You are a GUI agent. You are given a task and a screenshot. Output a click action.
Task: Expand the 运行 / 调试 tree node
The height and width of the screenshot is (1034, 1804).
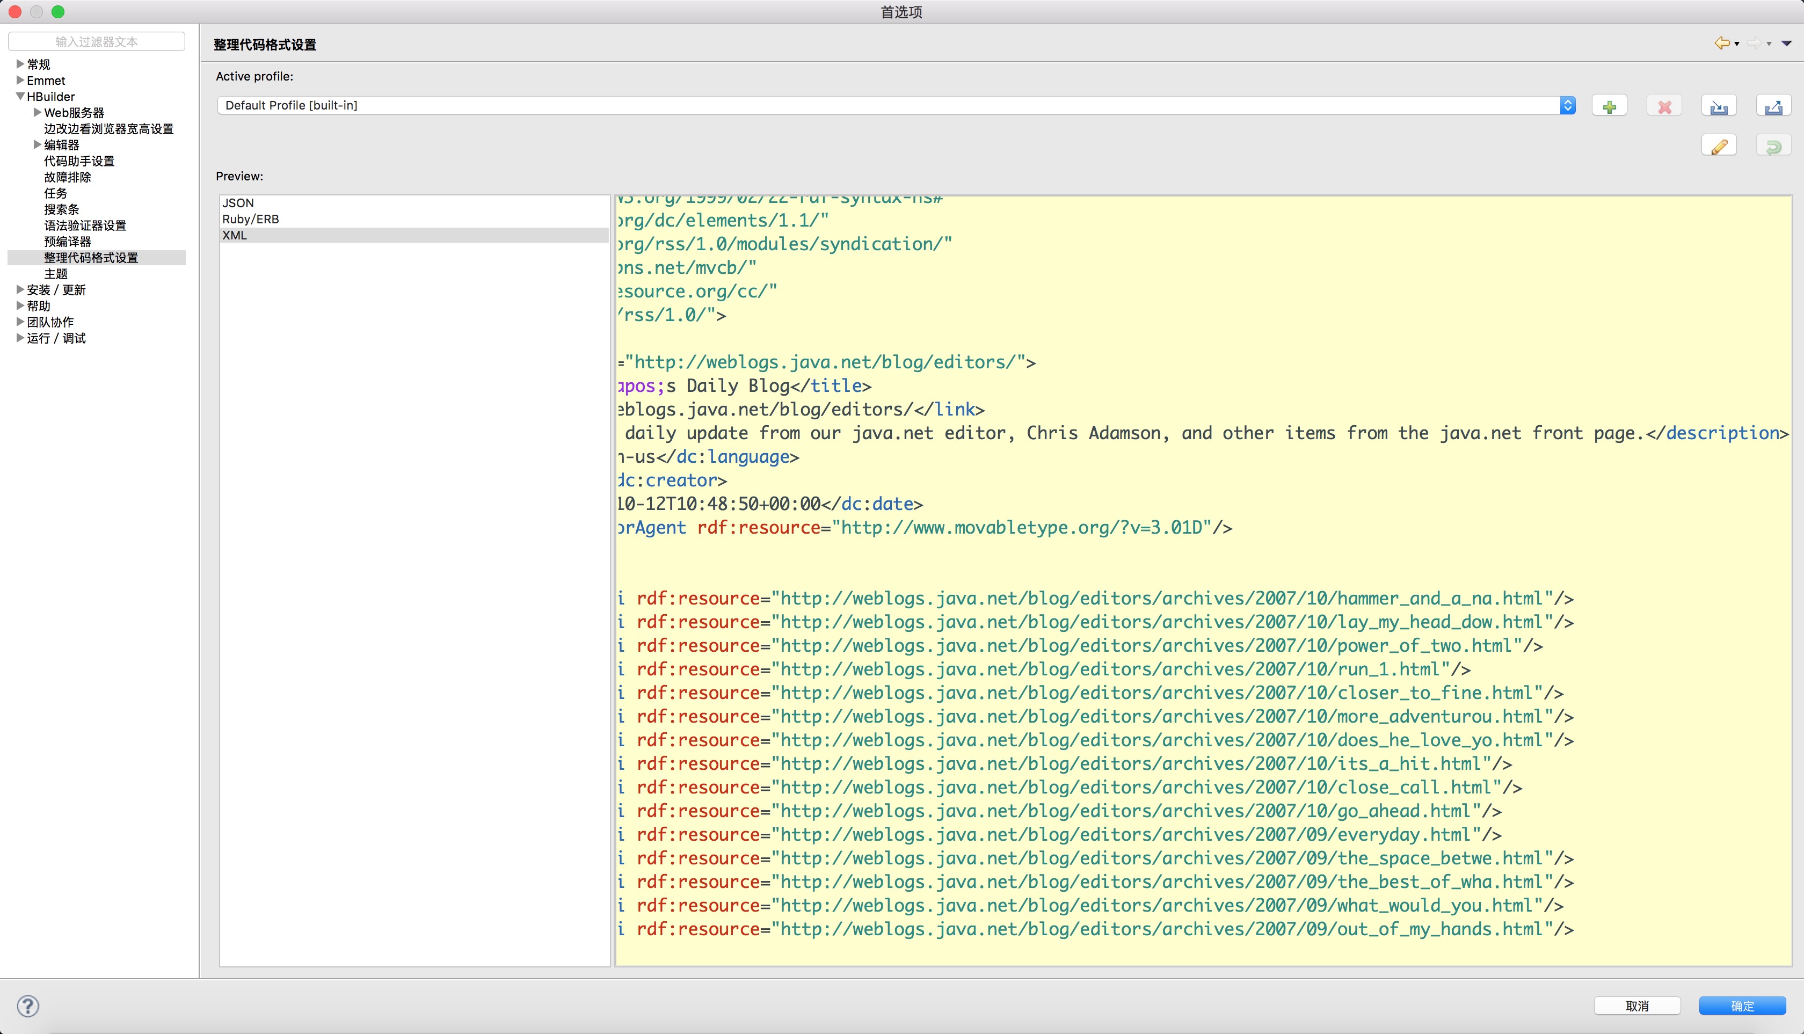(20, 338)
